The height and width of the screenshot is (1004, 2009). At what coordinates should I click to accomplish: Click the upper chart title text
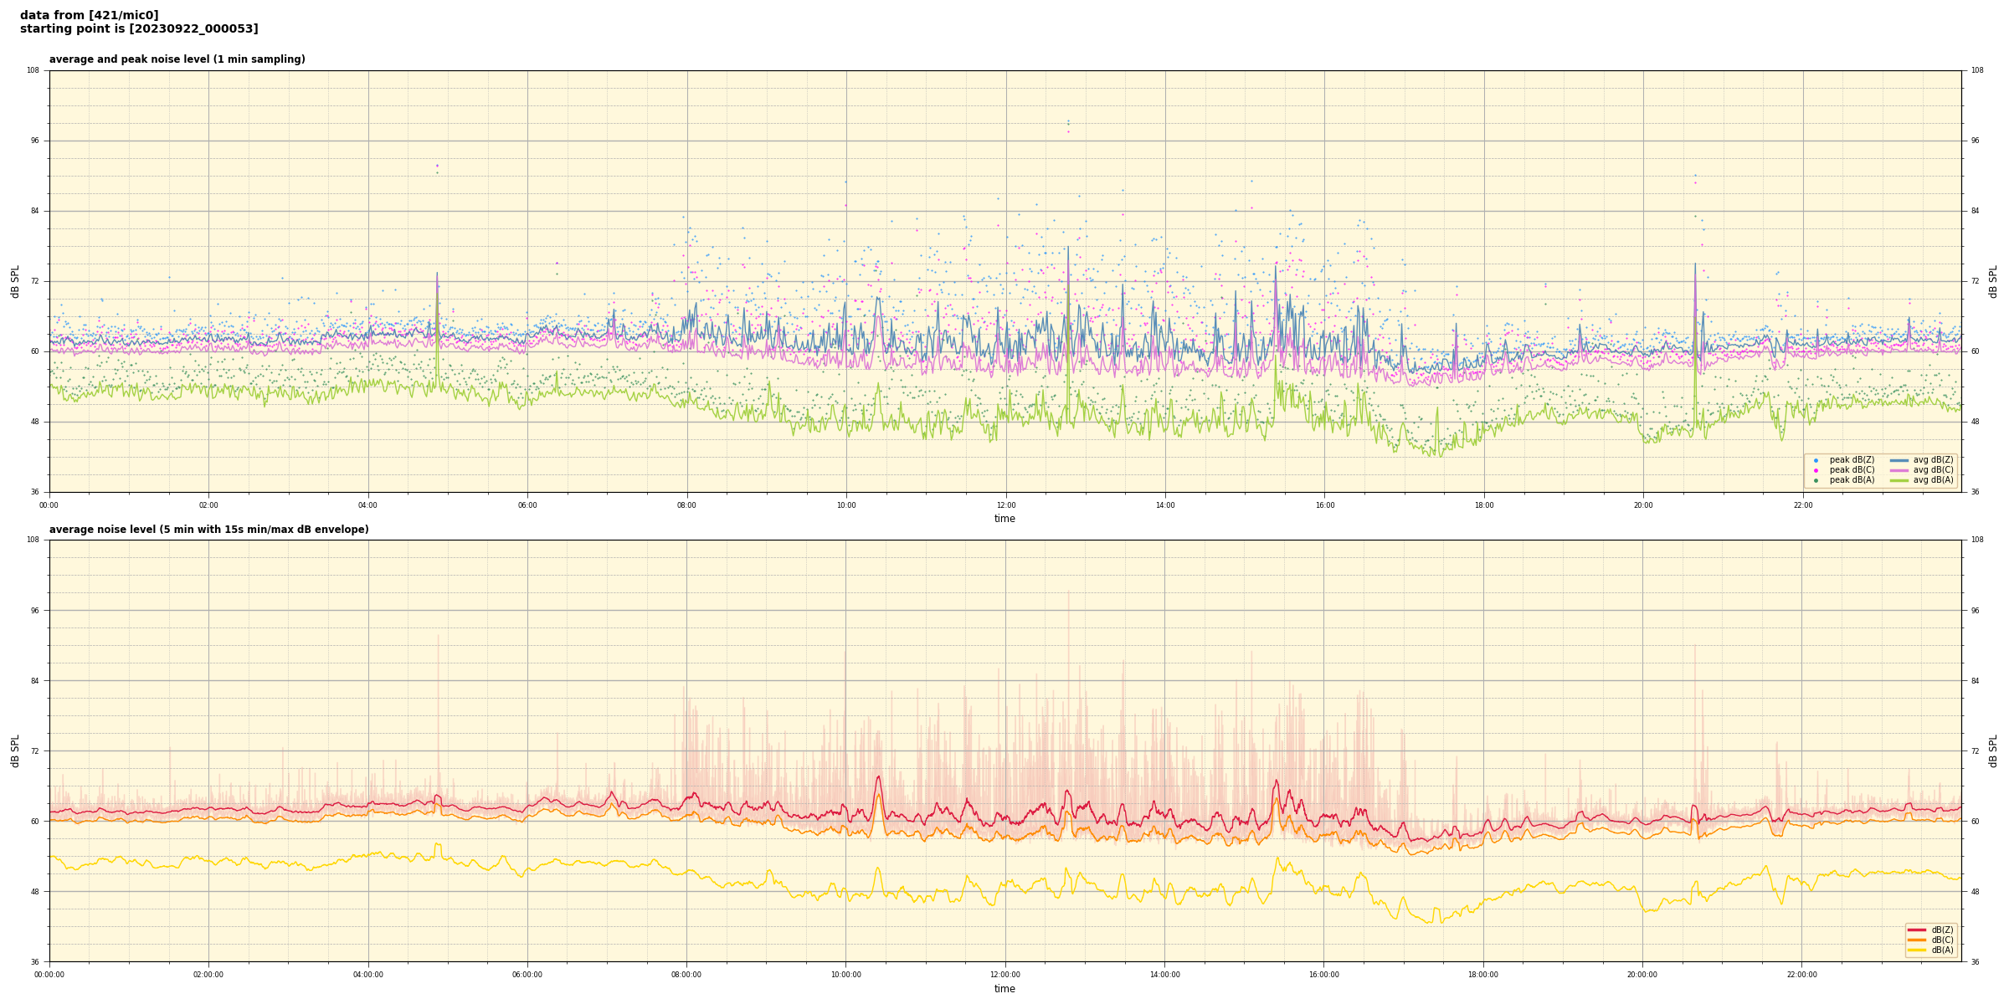tap(177, 59)
